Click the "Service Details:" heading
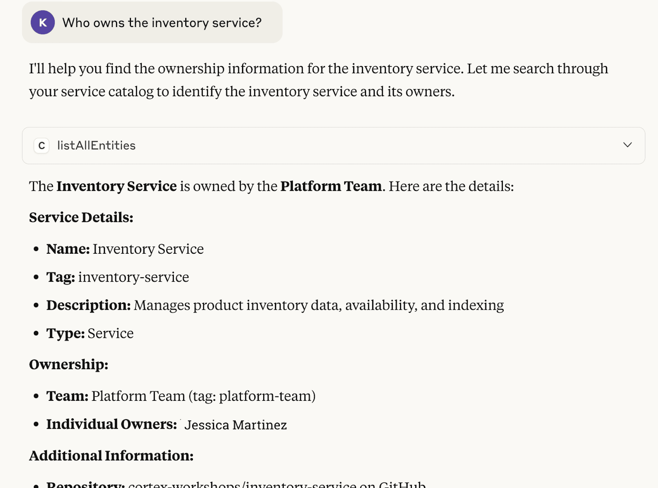Image resolution: width=658 pixels, height=488 pixels. tap(81, 217)
